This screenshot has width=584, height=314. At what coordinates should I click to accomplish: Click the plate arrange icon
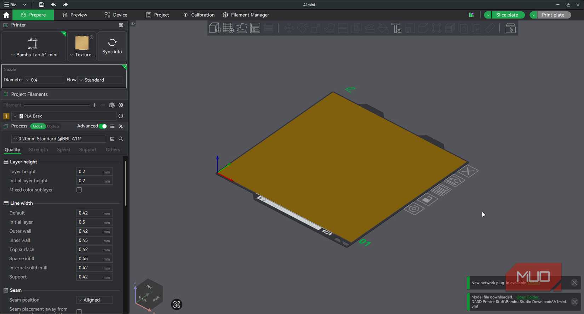[441, 190]
